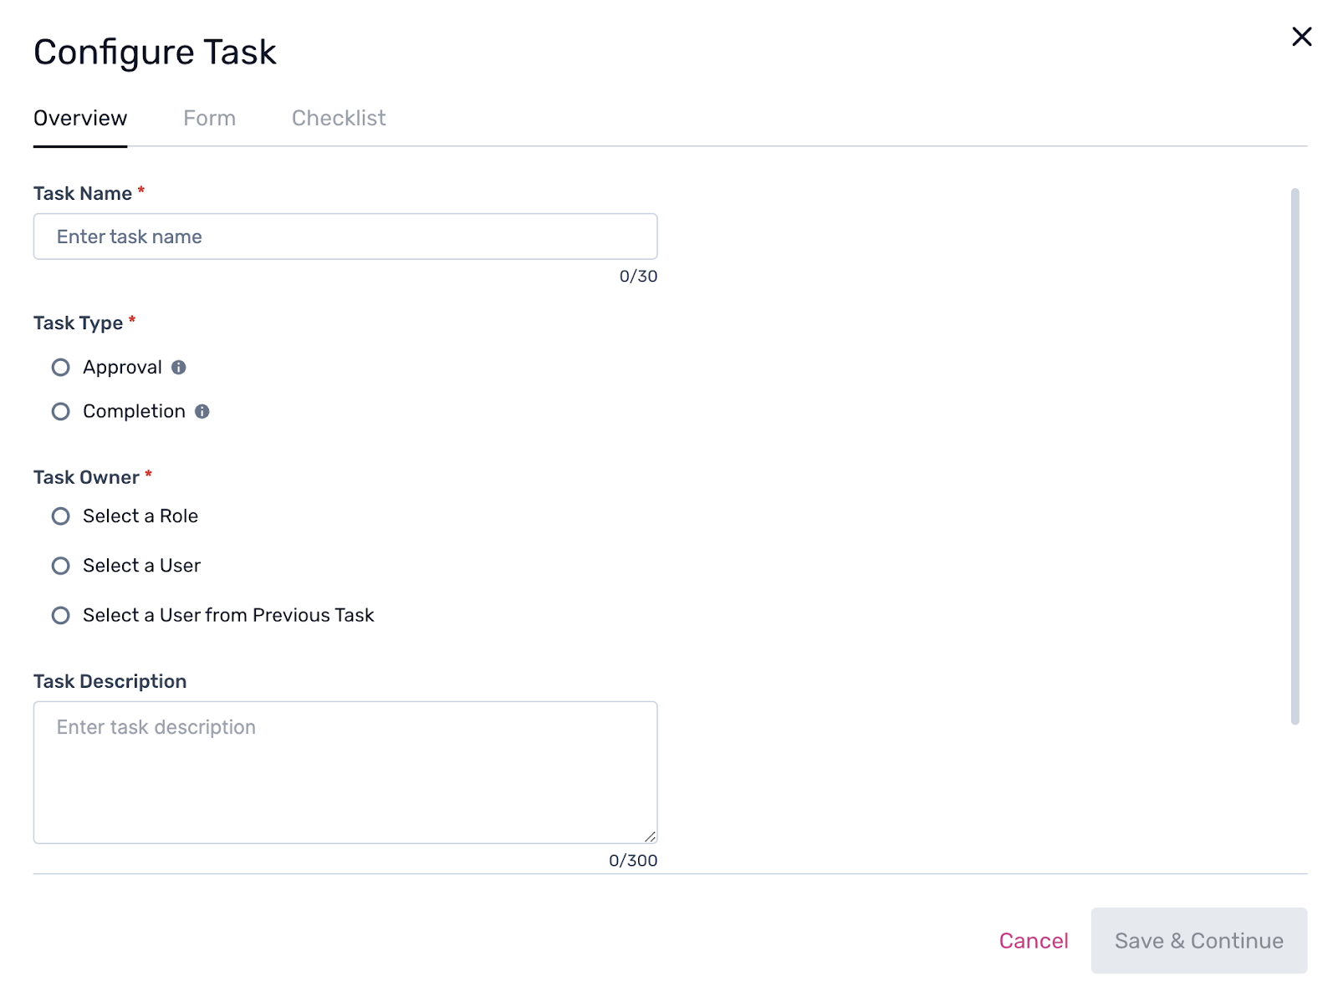The height and width of the screenshot is (1002, 1338).
Task: Click the Cancel link
Action: coord(1034,941)
